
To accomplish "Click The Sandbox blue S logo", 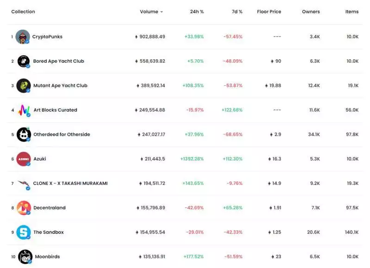I will pos(24,232).
